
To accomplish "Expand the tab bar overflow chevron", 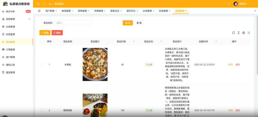I will [x=255, y=11].
